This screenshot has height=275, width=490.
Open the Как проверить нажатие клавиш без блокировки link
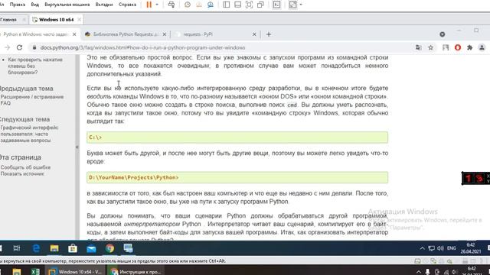coord(35,66)
